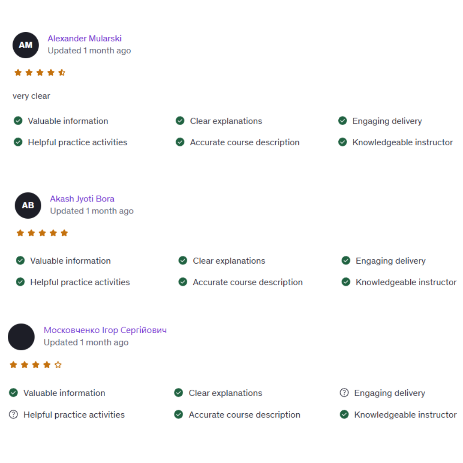Open Alexander Mularski's profile link
This screenshot has width=463, height=463.
tap(84, 39)
